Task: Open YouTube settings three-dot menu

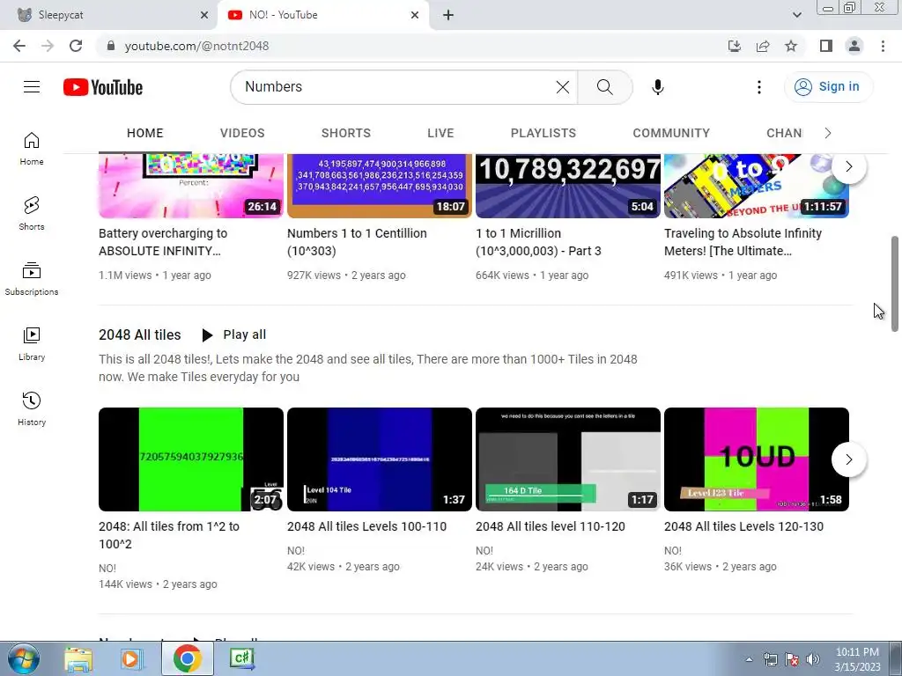Action: pos(758,87)
